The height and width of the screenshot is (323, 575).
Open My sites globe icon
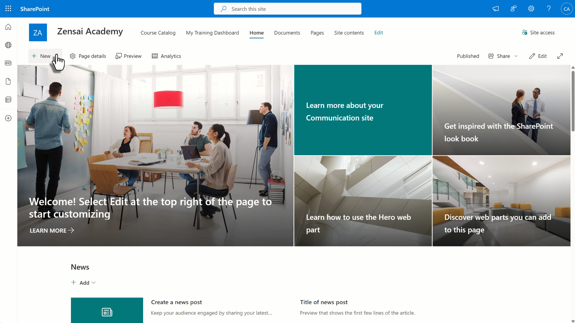(8, 45)
